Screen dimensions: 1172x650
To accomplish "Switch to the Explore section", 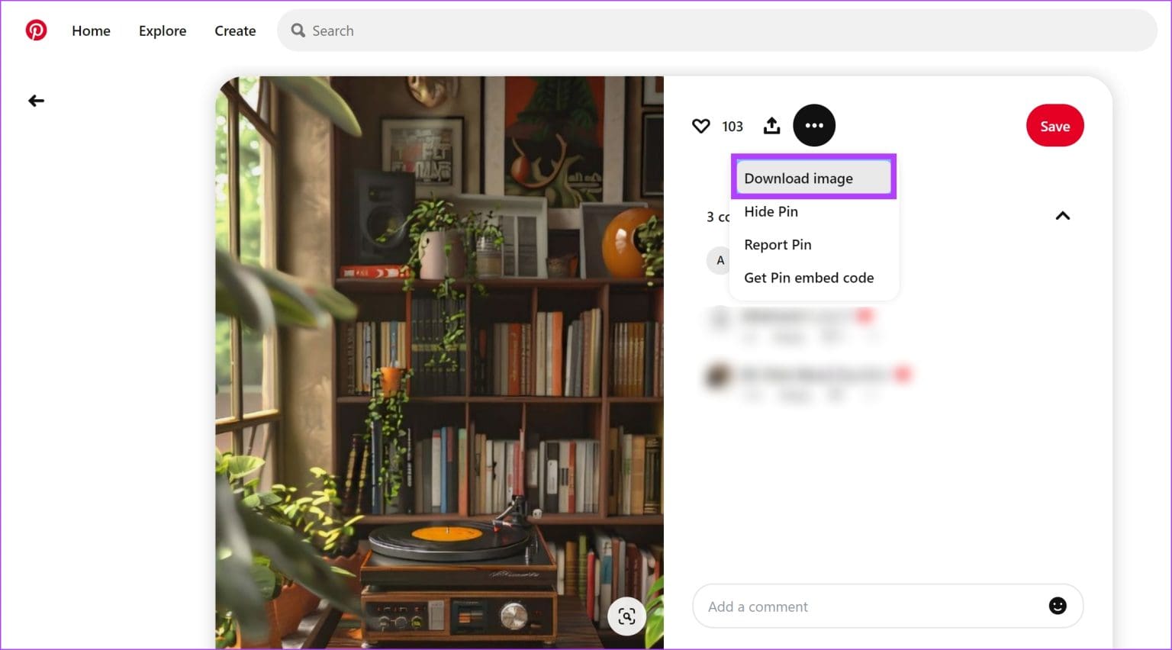I will coord(162,31).
